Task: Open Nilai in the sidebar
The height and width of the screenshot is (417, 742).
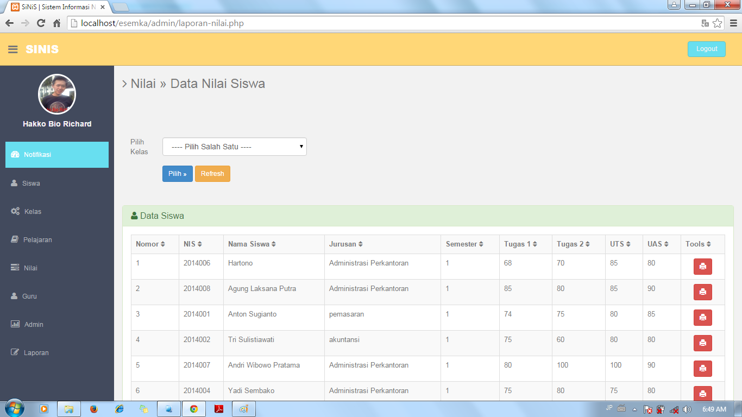Action: coord(57,268)
